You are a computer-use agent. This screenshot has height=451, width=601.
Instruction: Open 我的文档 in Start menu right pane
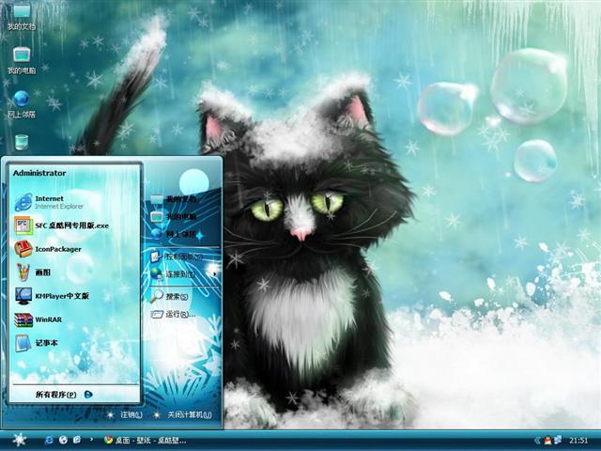pos(173,199)
